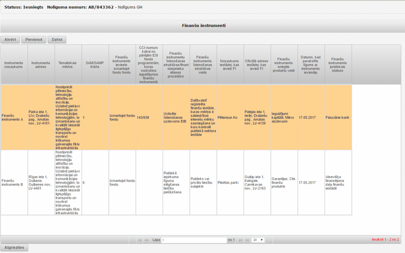Open the rows-per-page dropdown showing 20
The image size is (405, 253).
258,239
